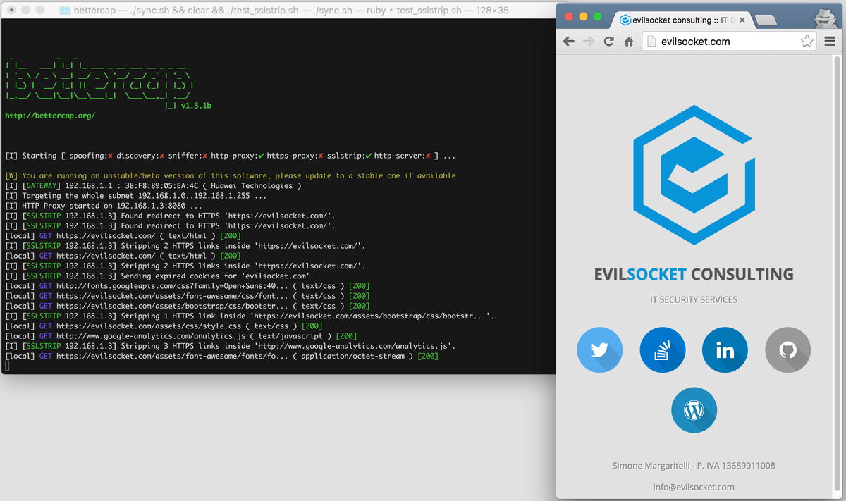Screen dimensions: 846x501
Task: Open the Chrome hamburger menu
Action: pyautogui.click(x=830, y=42)
